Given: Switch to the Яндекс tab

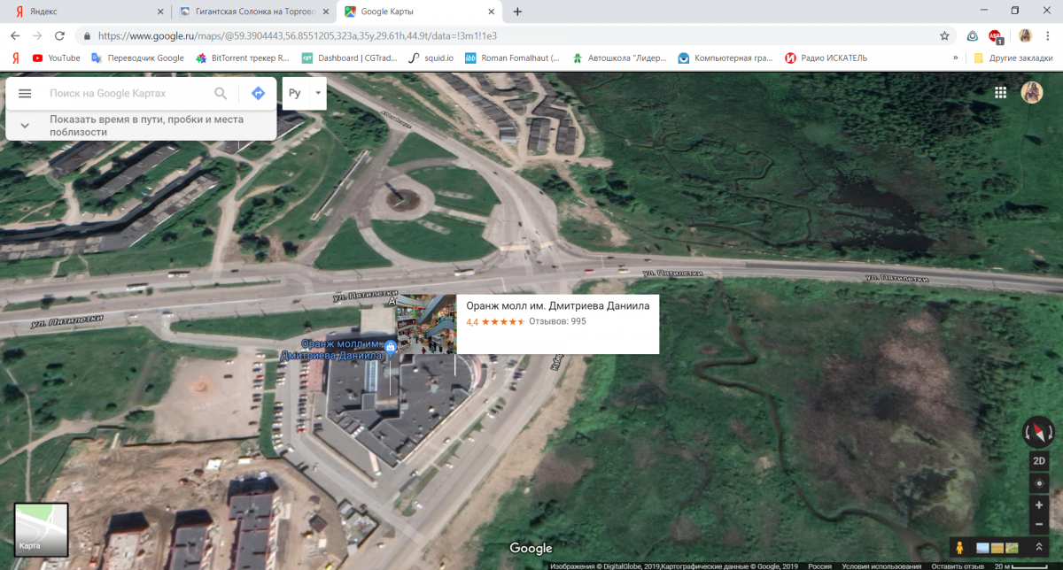Looking at the screenshot, I should point(84,12).
